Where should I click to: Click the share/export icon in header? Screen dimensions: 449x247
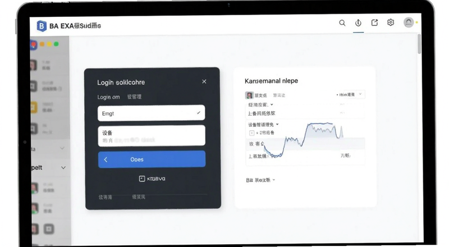(x=374, y=22)
